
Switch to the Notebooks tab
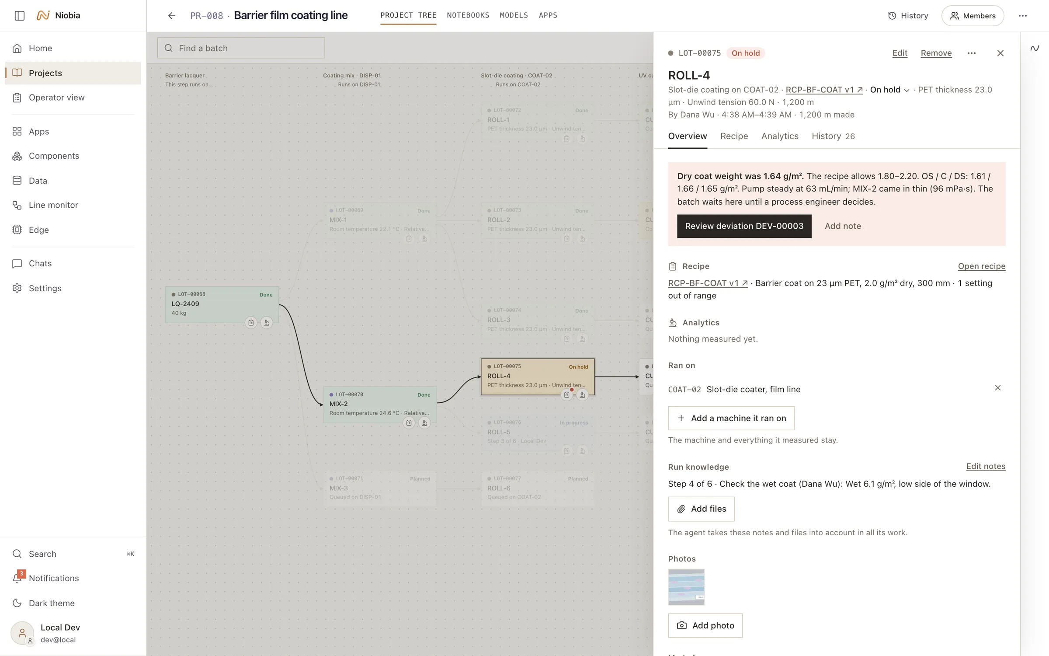click(468, 16)
